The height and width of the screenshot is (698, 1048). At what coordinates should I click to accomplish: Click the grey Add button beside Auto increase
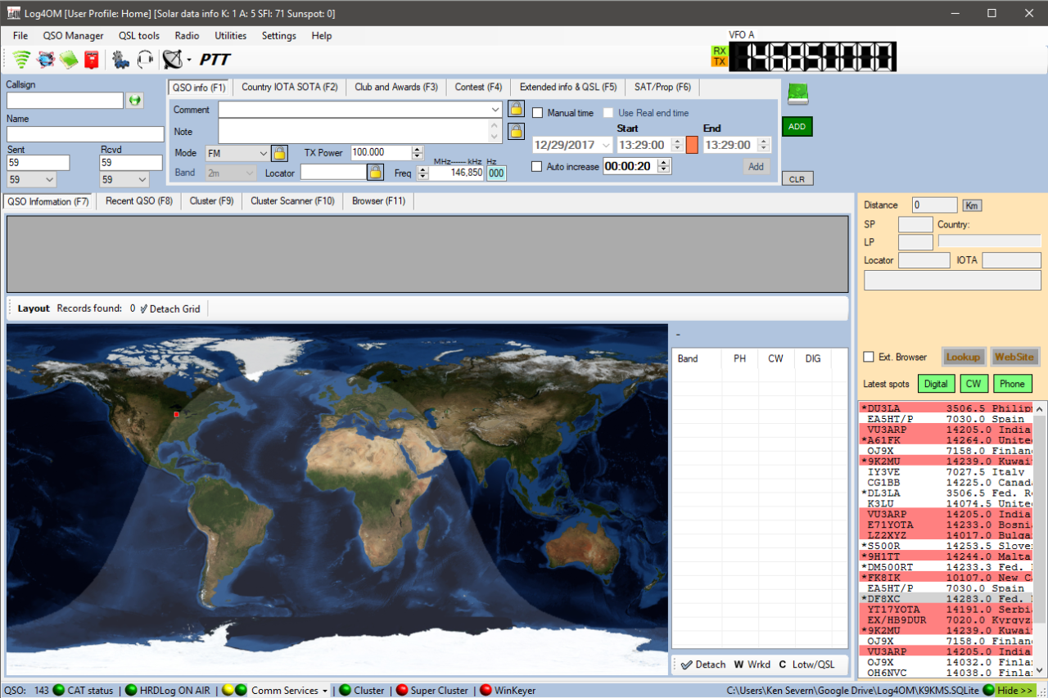(756, 166)
